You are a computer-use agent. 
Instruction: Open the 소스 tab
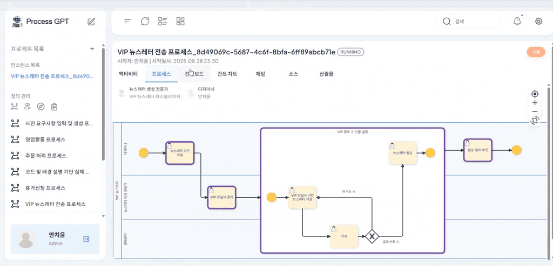point(293,74)
